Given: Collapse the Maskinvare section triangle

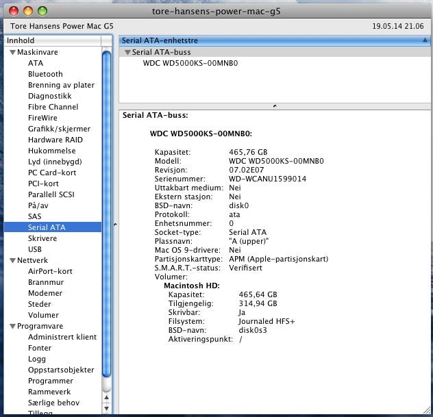Looking at the screenshot, I should [x=13, y=52].
